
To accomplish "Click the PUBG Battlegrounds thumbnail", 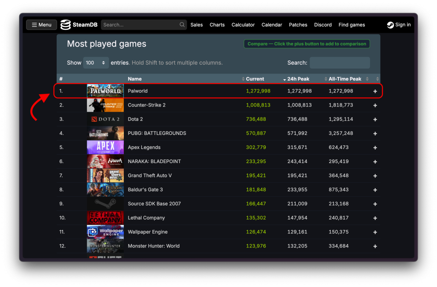I will click(x=105, y=133).
